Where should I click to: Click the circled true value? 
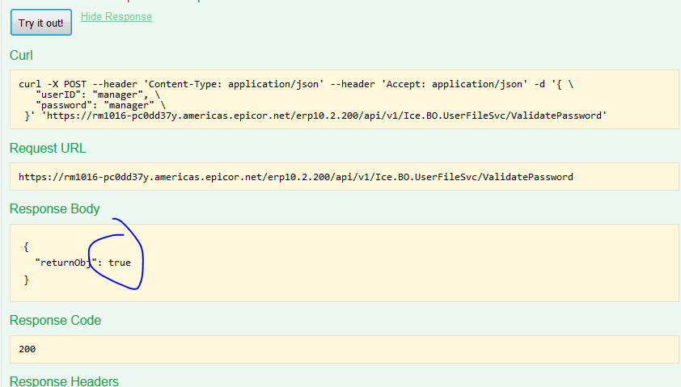pos(120,263)
